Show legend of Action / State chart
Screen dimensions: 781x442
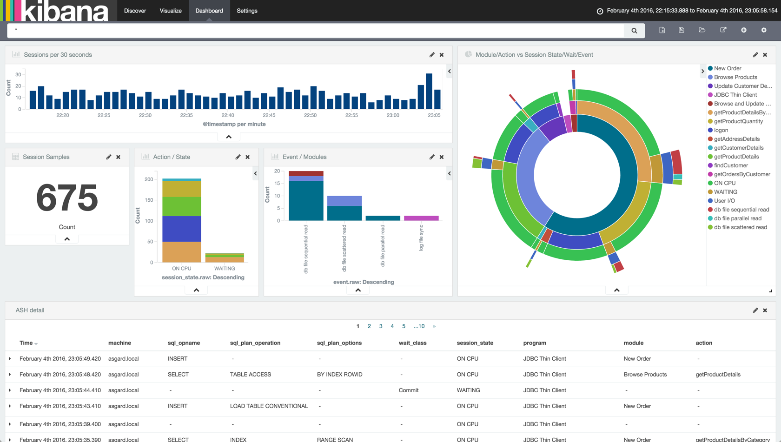256,174
